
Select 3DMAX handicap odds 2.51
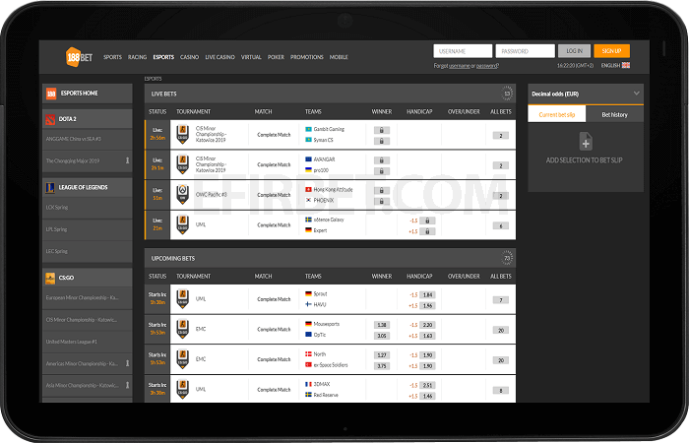(427, 386)
